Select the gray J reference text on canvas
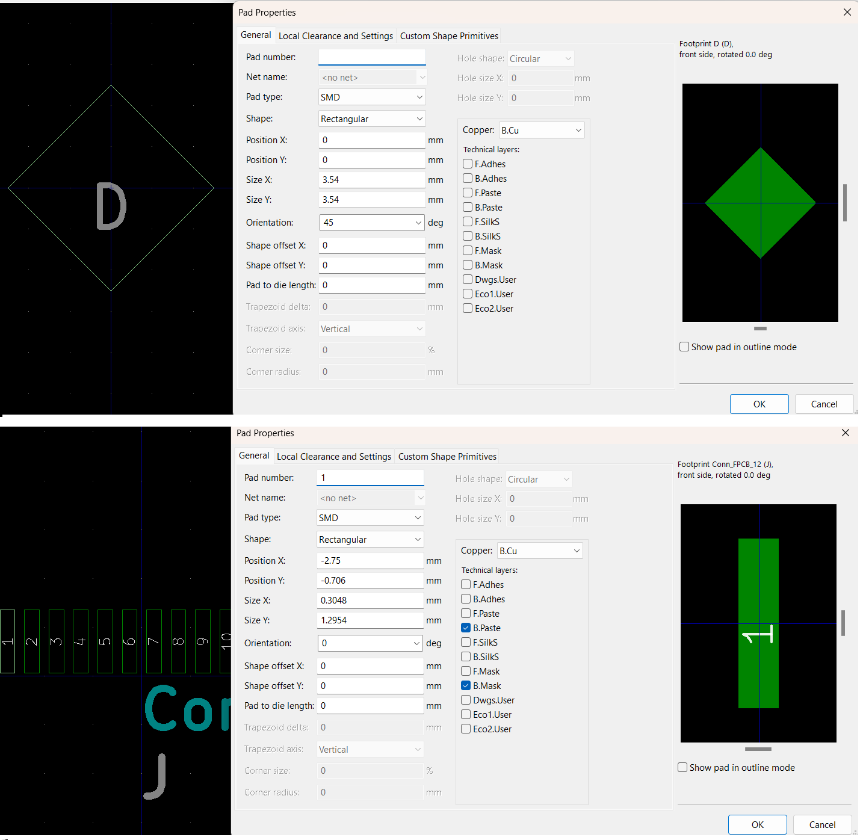The height and width of the screenshot is (840, 860). pos(156,776)
